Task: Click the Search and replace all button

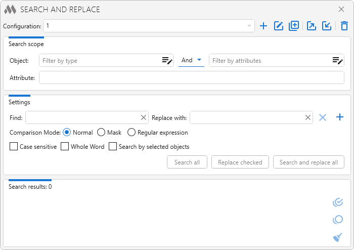Action: click(x=308, y=162)
